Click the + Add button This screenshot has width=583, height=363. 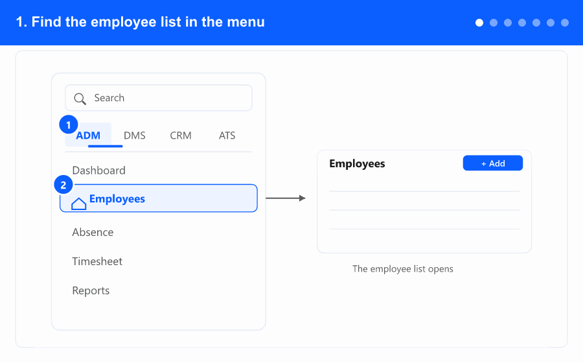(493, 163)
